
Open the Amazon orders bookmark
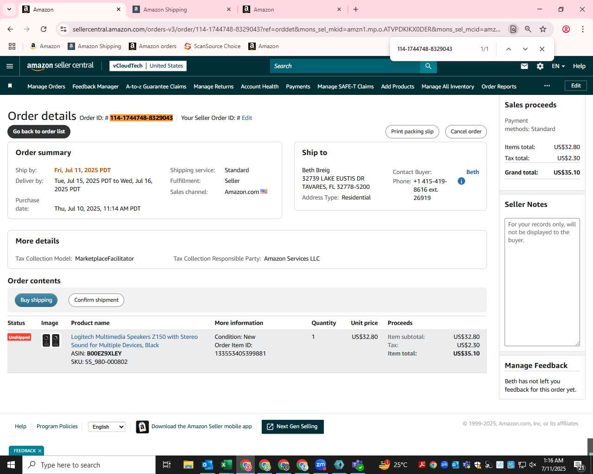tap(153, 46)
